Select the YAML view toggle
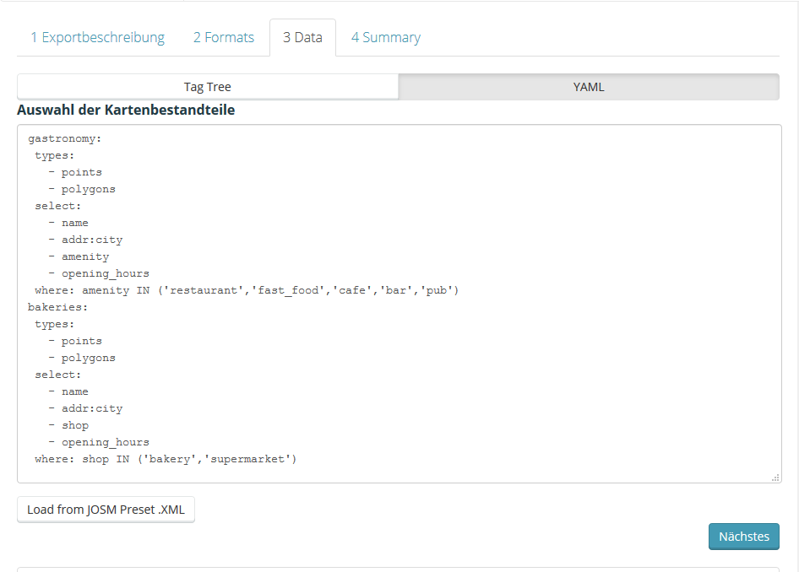Image resolution: width=799 pixels, height=572 pixels. pyautogui.click(x=589, y=87)
